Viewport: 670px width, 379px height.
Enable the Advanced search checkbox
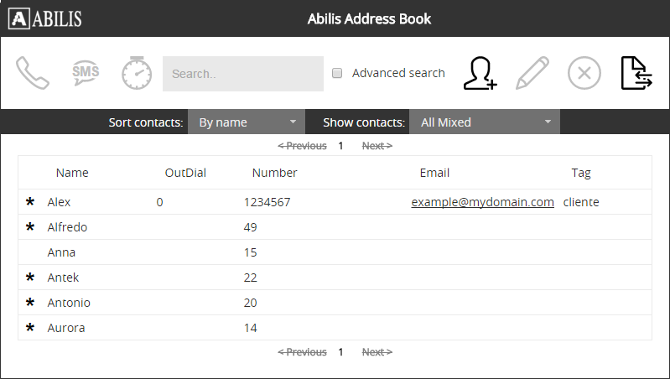(337, 73)
